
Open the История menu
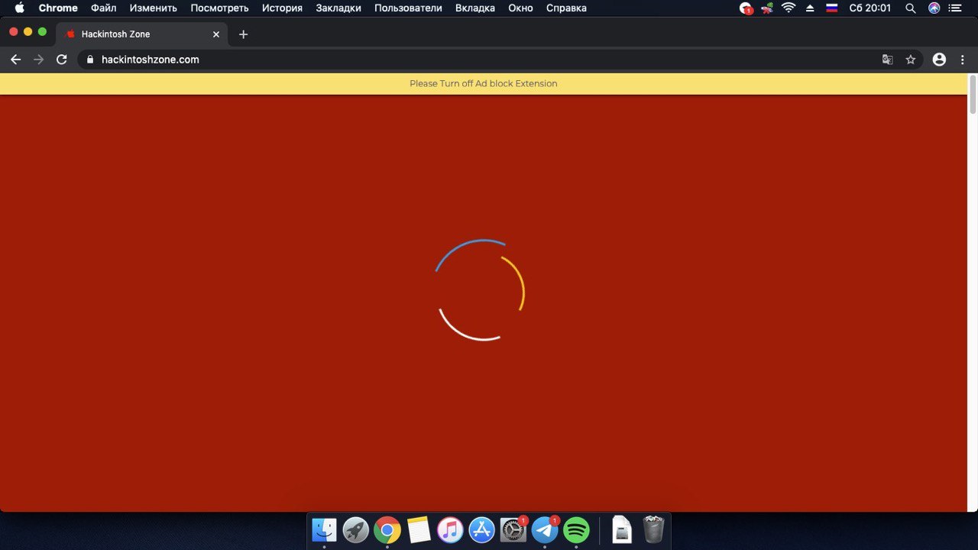click(x=282, y=8)
